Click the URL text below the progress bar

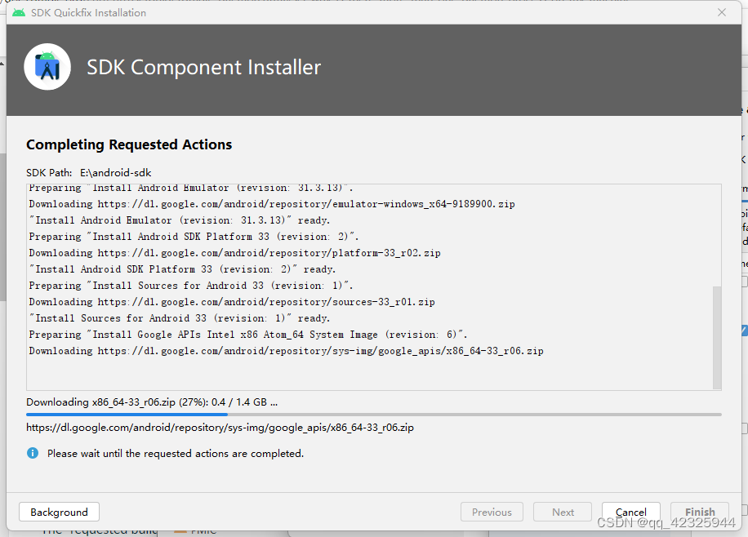pyautogui.click(x=220, y=428)
